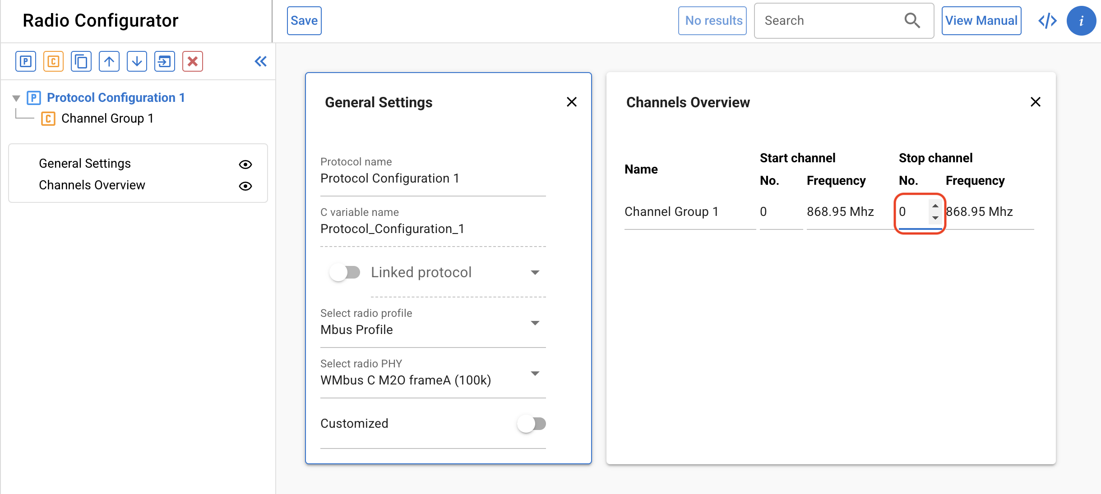
Task: Move selected item up with arrow icon
Action: pos(109,61)
